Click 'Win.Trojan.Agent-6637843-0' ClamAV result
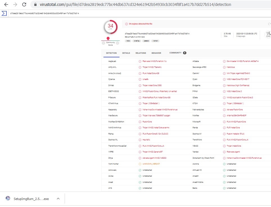Viewport: 271px width, 207px height. coord(238,73)
